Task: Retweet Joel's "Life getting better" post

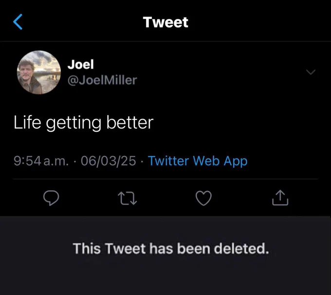Action: pos(128,198)
